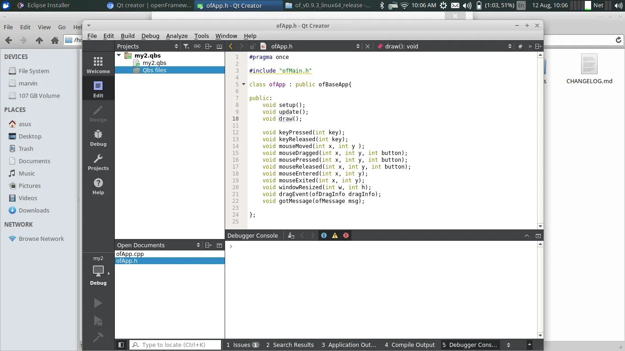This screenshot has height=351, width=625.
Task: Close the ofApp.h document
Action: tap(367, 46)
